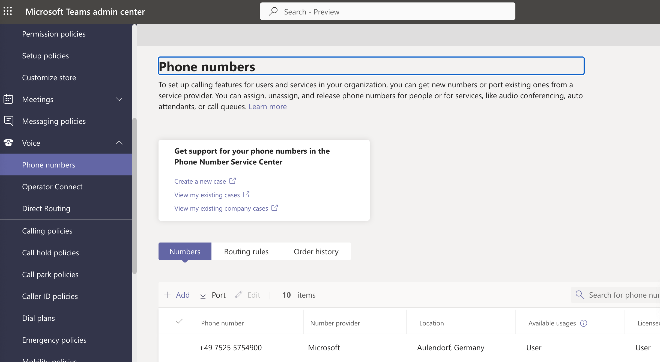
Task: Open the Order history tab
Action: click(x=316, y=251)
